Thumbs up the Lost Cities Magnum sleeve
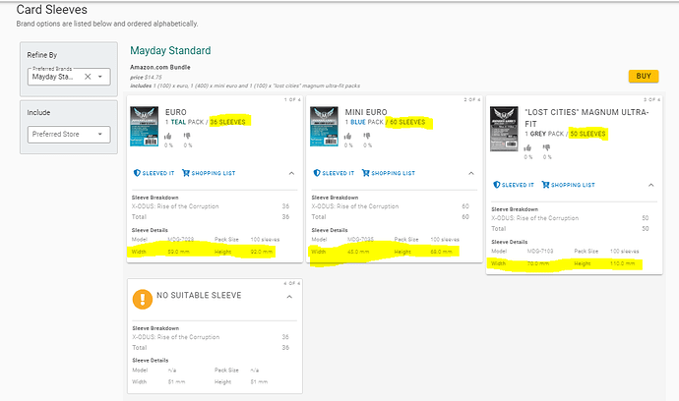 [527, 148]
